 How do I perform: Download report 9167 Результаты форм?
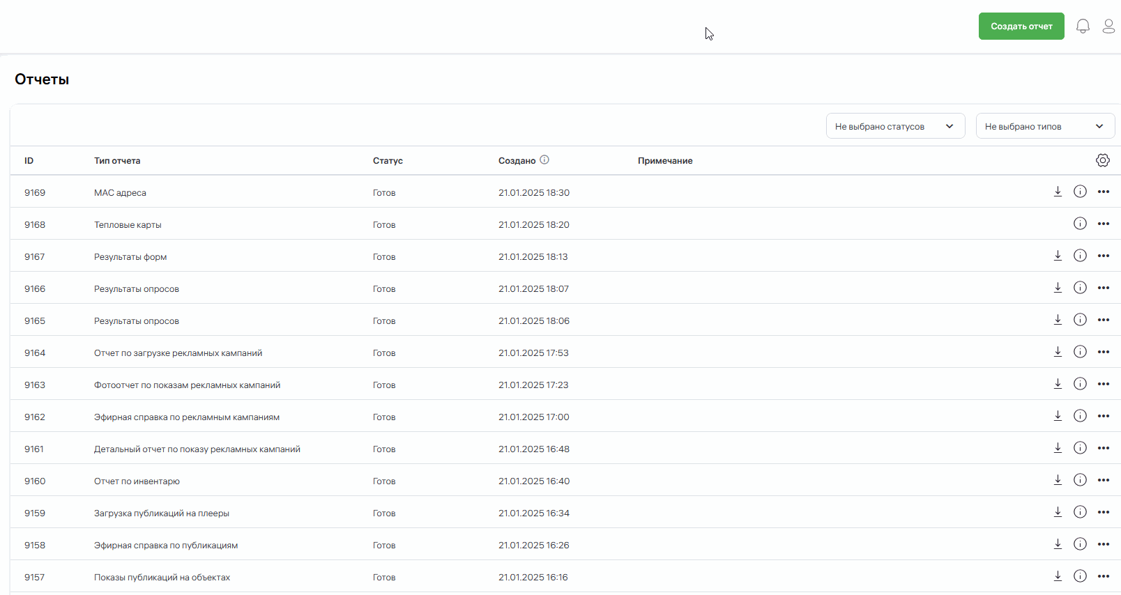(x=1058, y=256)
